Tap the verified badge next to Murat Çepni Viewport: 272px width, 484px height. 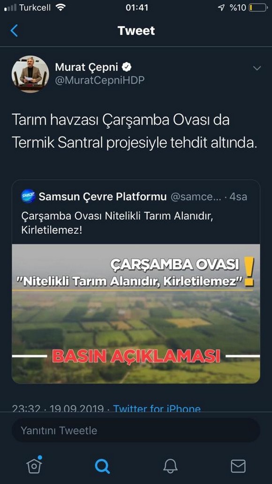tap(127, 67)
